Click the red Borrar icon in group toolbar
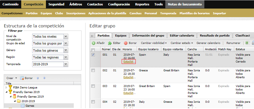This screenshot has height=109, width=254. tap(126, 43)
